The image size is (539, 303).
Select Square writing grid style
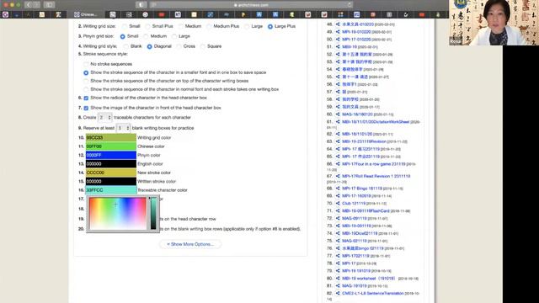point(203,46)
